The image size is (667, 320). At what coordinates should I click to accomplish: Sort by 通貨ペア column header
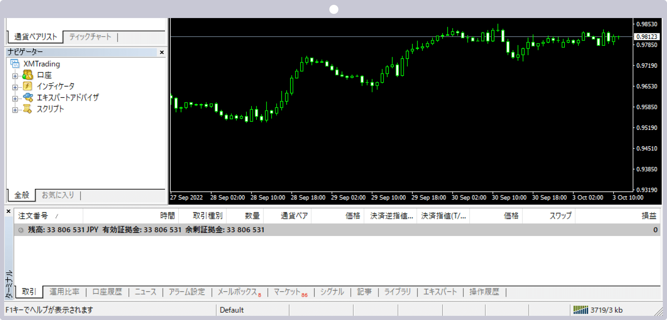(x=287, y=216)
